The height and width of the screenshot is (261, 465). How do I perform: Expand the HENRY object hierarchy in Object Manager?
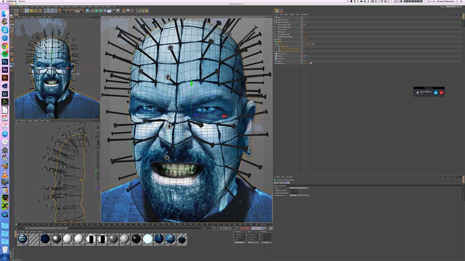coord(274,42)
